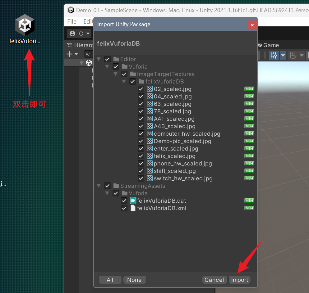
Task: Click the None button
Action: [x=134, y=280]
